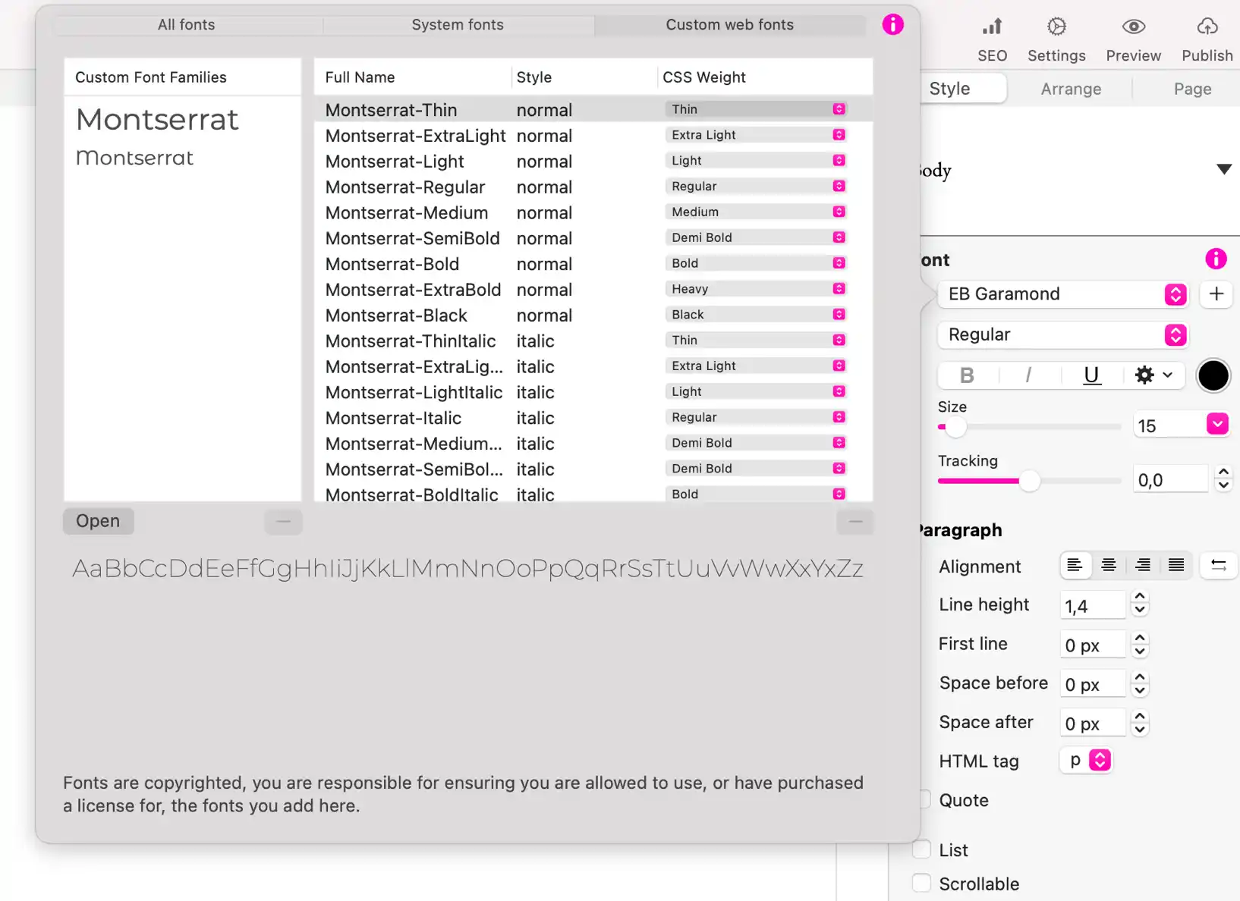The image size is (1240, 901).
Task: Click the Preview eye icon
Action: point(1133,27)
